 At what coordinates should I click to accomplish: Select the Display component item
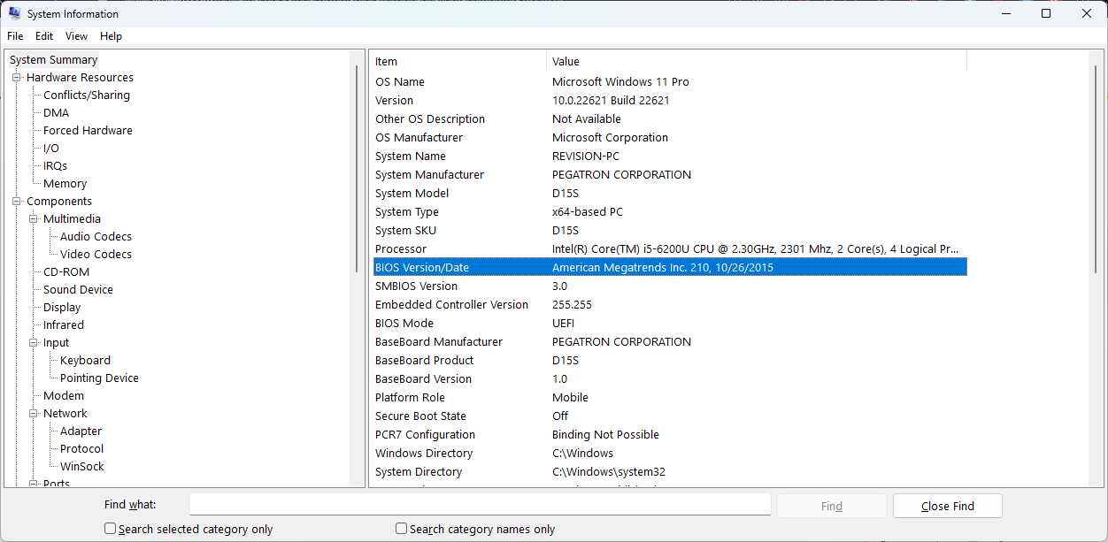[62, 308]
